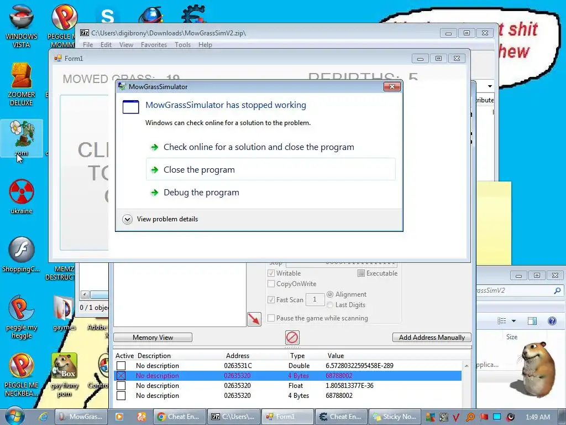Screen dimensions: 566x425
Task: Click the Explorer help question mark icon
Action: [x=552, y=320]
